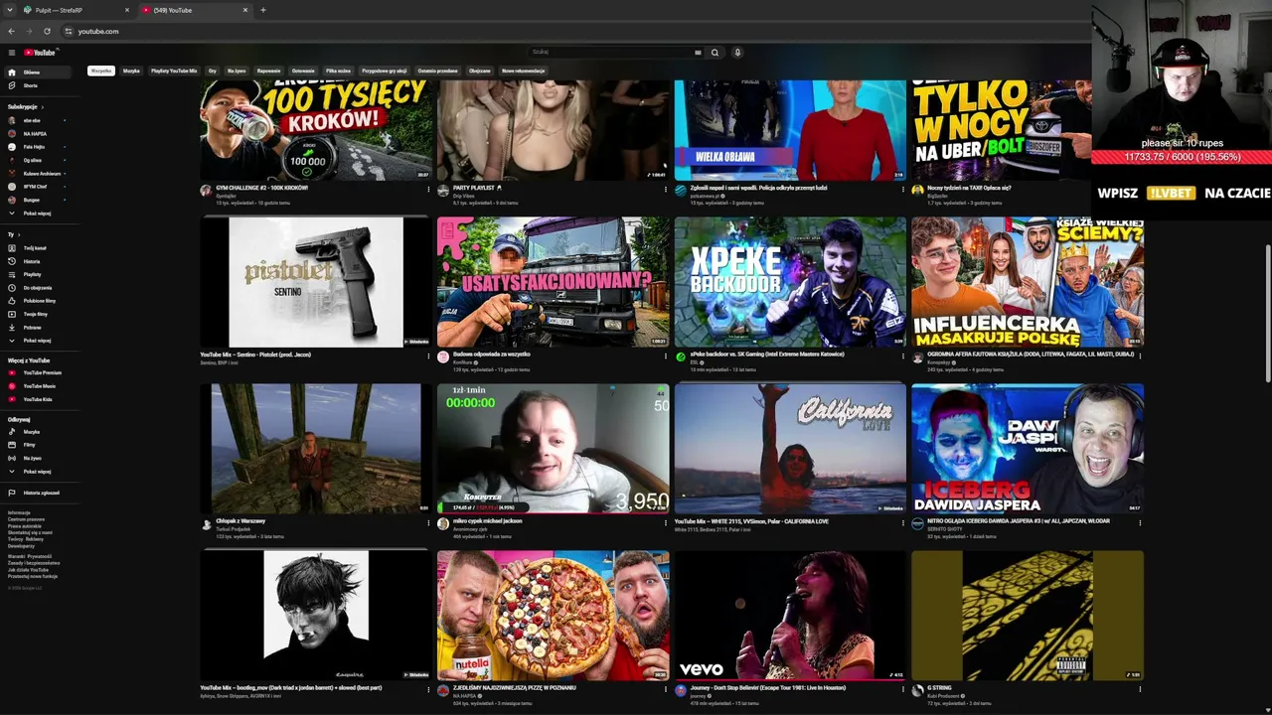Expand the Subskrypcje header arrow
Viewport: 1272px width, 715px height.
click(x=43, y=107)
